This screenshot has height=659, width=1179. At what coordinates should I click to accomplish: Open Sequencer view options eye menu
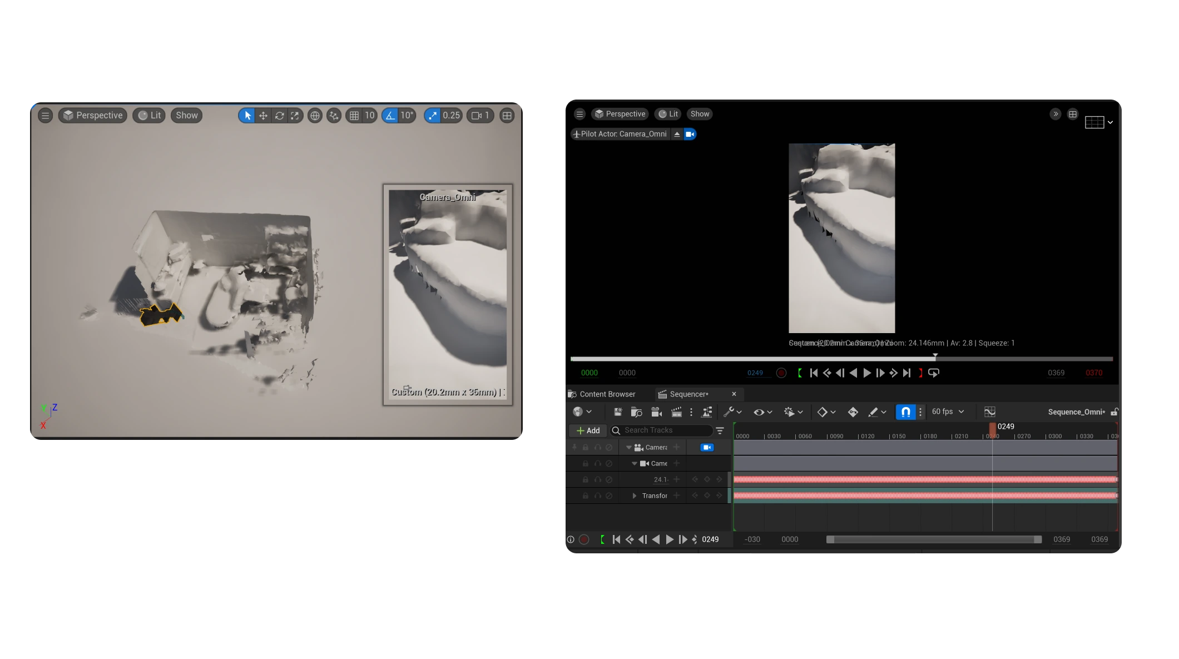(763, 412)
